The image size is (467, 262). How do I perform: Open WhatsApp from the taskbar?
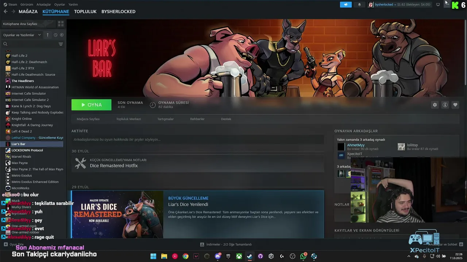303,256
